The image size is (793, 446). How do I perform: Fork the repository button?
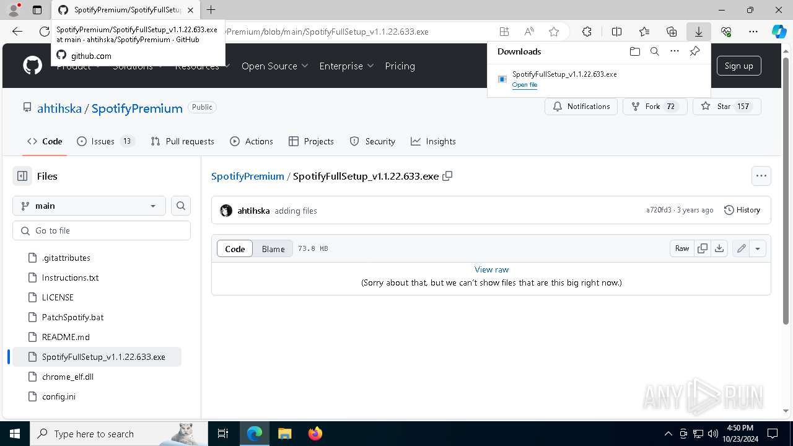(655, 107)
